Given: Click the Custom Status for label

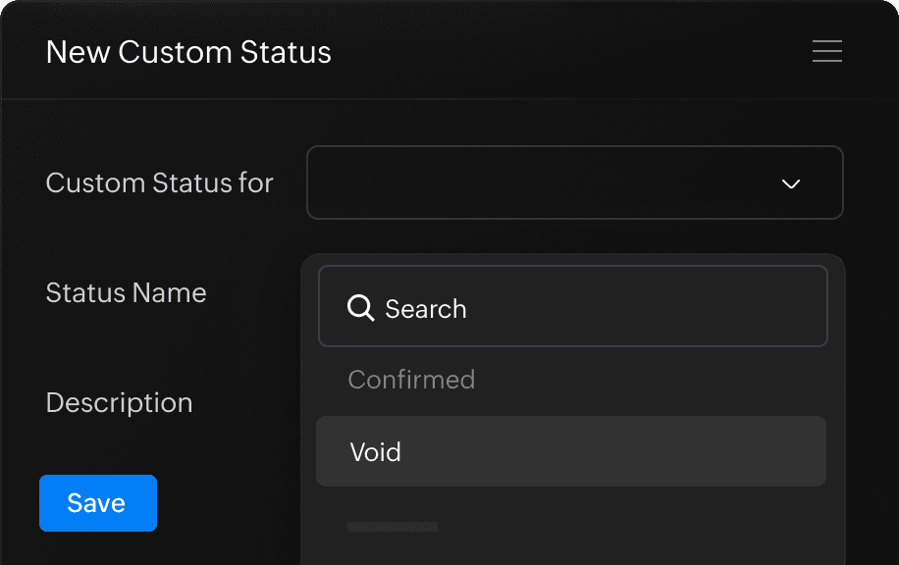Looking at the screenshot, I should coord(159,182).
